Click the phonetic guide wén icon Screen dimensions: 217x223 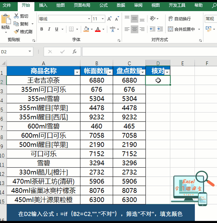tap(113, 29)
